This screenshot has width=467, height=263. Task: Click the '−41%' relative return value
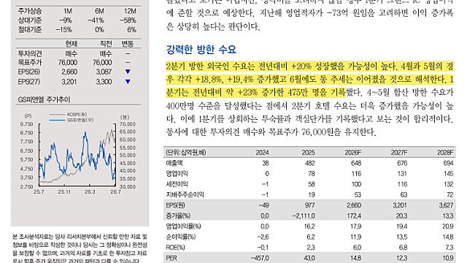pos(96,20)
